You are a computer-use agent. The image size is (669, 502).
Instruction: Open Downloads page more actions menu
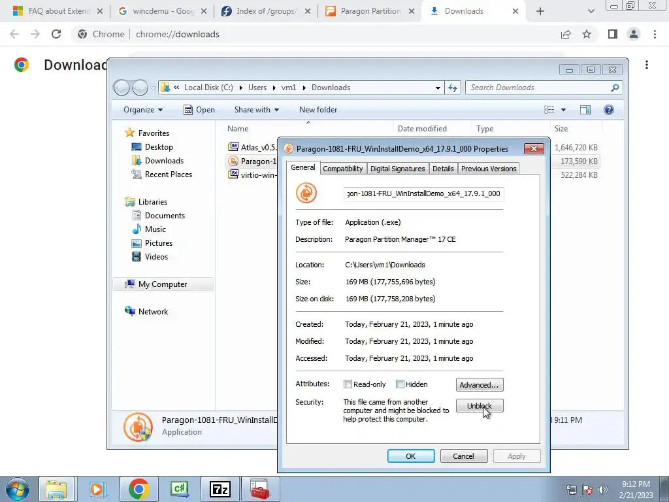pos(647,65)
